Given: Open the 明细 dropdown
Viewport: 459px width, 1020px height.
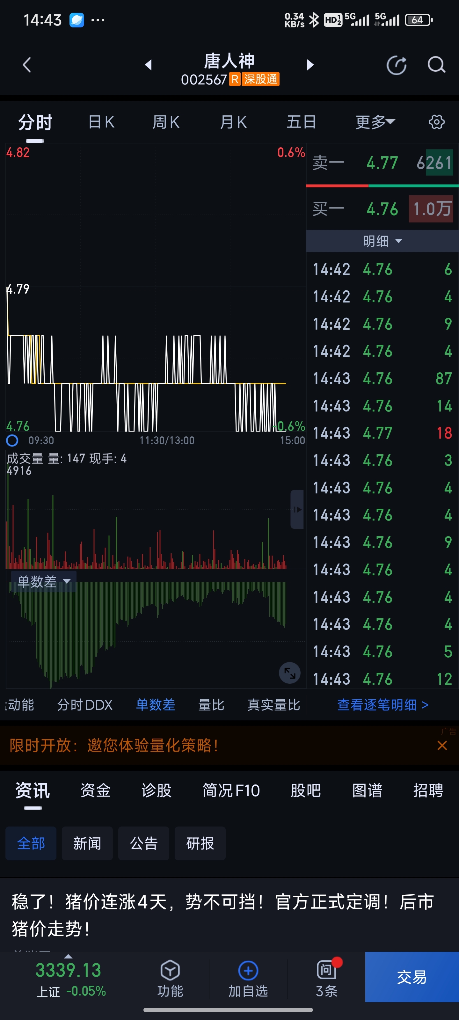Looking at the screenshot, I should (382, 241).
